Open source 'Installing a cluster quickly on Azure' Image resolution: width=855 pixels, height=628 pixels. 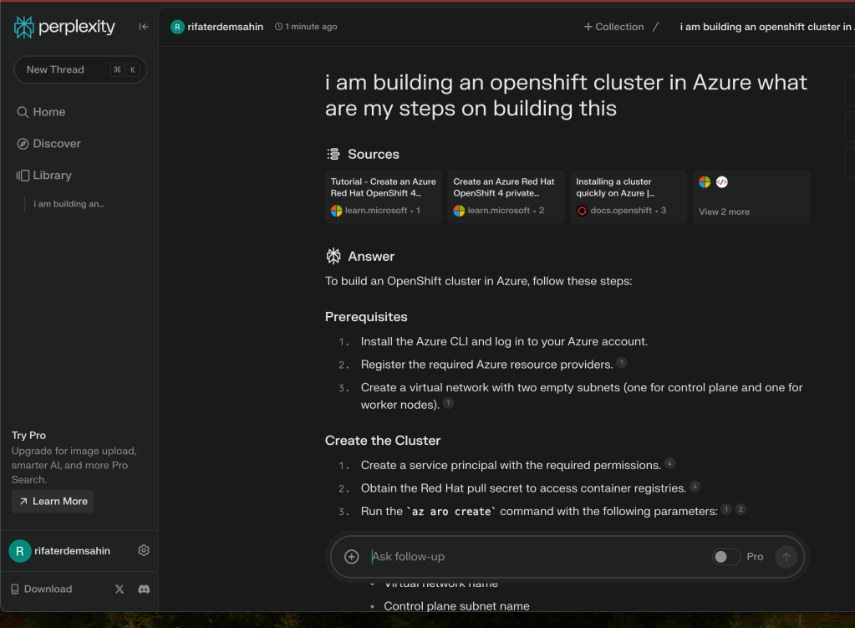click(x=629, y=197)
